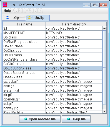Sort by File name column header

pos(24,24)
